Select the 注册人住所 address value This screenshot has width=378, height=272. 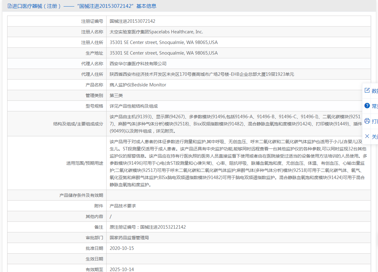(164, 42)
